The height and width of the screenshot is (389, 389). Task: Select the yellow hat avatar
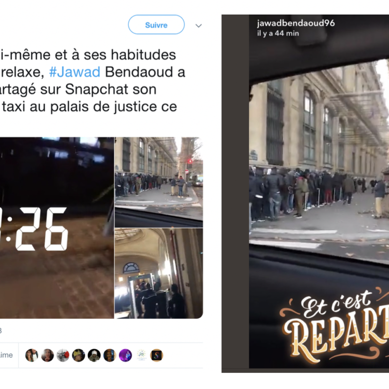click(78, 355)
